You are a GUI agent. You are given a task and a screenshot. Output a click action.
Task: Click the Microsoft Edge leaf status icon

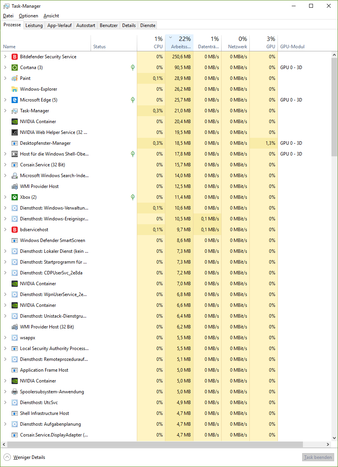pyautogui.click(x=133, y=100)
